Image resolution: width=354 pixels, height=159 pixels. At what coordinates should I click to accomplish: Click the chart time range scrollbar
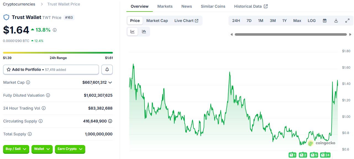pyautogui.click(x=291, y=35)
